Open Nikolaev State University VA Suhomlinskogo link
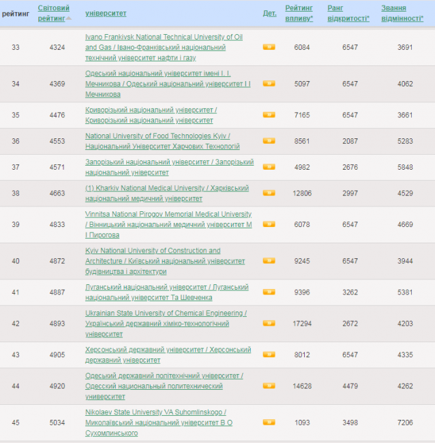Screen dimensions: 435x443 (x=159, y=423)
